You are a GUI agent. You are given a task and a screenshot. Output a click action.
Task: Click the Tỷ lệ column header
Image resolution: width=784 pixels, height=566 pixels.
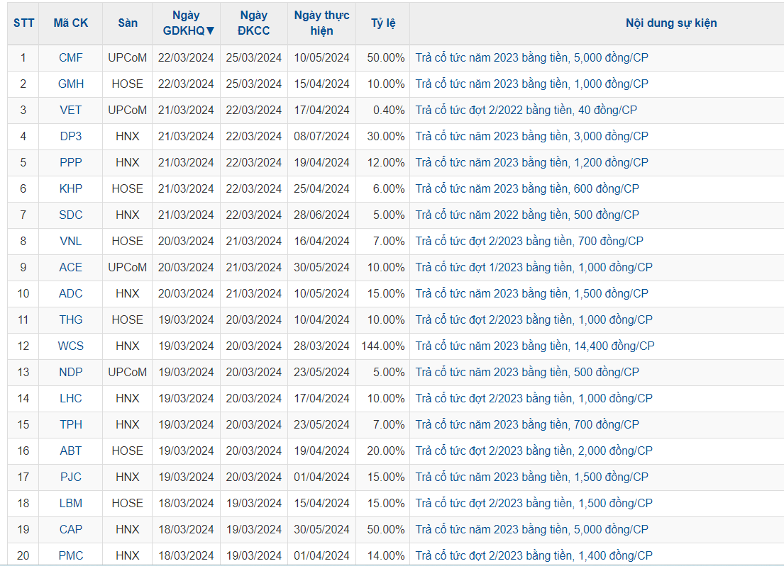(383, 23)
